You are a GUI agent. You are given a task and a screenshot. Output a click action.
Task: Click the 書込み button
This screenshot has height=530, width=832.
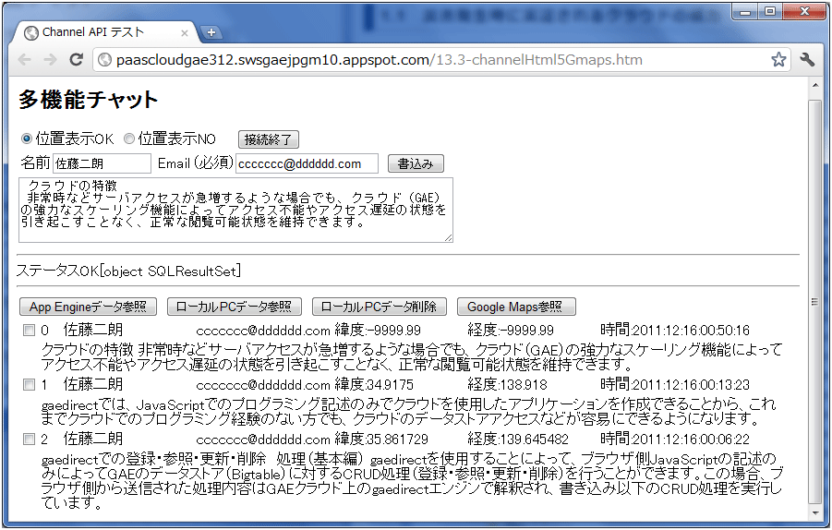(416, 163)
